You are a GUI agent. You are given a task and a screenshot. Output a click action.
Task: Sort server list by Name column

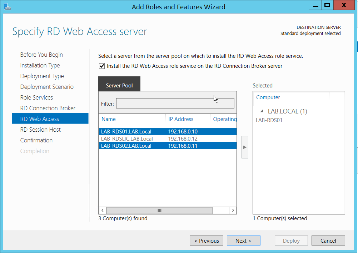(x=109, y=119)
